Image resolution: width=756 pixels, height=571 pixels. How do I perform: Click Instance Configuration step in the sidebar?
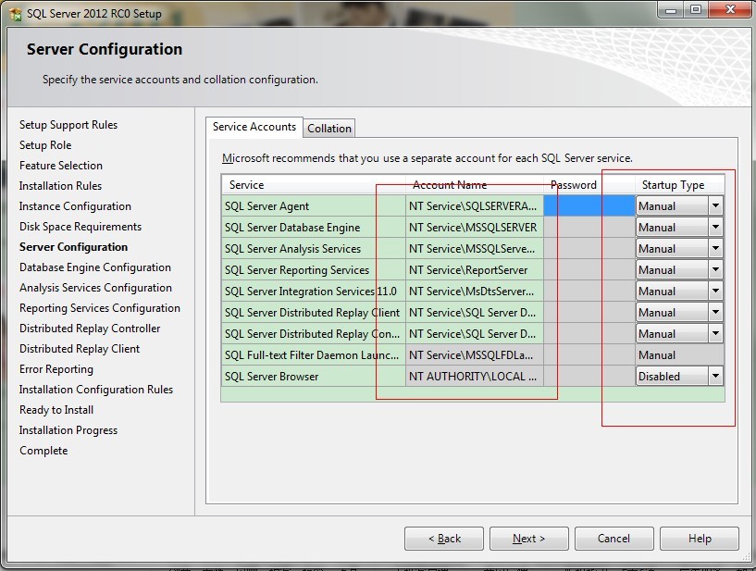tap(75, 206)
